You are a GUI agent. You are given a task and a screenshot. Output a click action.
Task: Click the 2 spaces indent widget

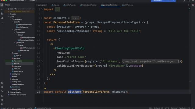tap(174, 108)
